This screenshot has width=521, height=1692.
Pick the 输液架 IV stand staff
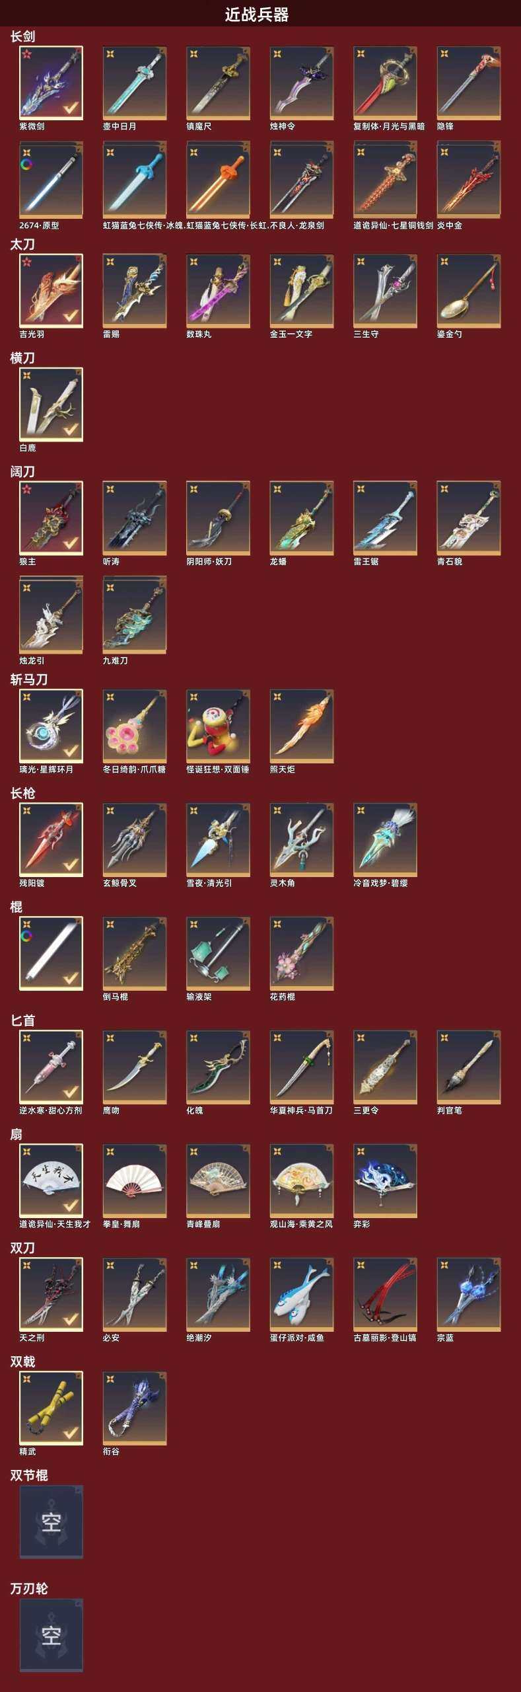click(x=218, y=954)
